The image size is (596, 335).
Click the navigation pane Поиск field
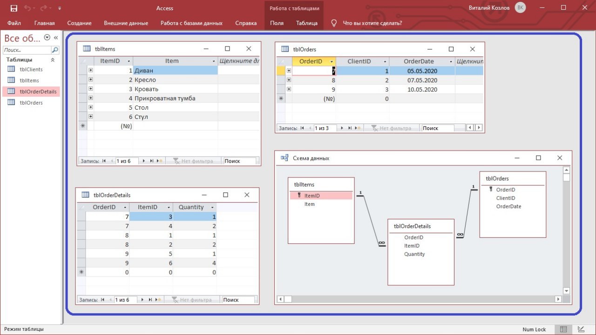(27, 50)
